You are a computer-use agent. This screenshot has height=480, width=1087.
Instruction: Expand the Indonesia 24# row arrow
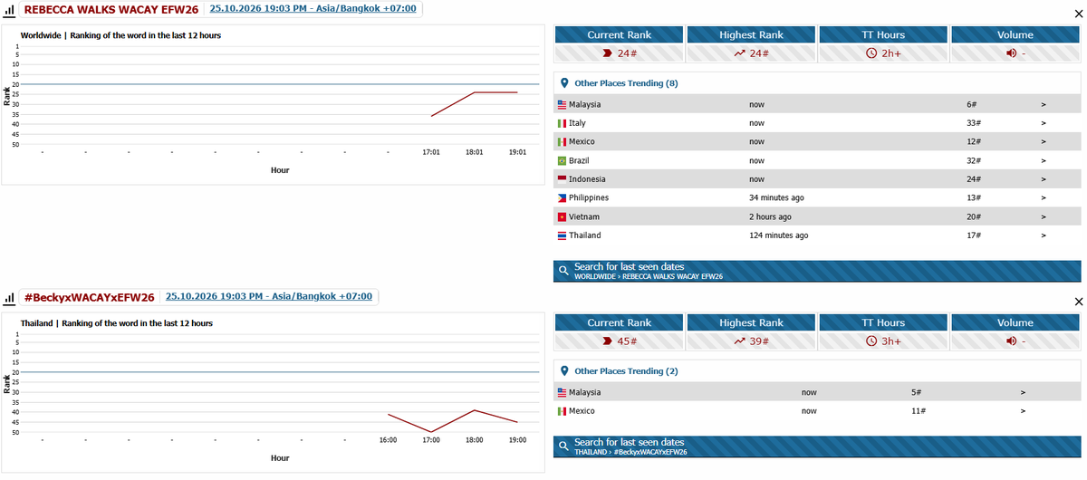click(x=1044, y=179)
